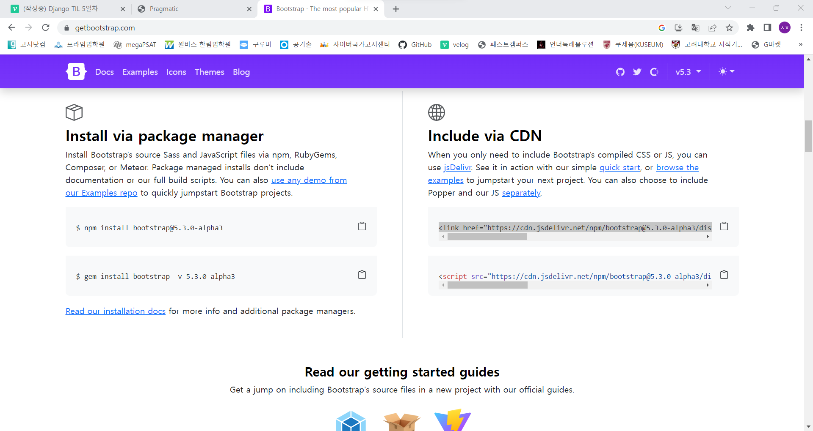This screenshot has width=813, height=431.
Task: Close the Pragmatic tab
Action: [x=249, y=9]
